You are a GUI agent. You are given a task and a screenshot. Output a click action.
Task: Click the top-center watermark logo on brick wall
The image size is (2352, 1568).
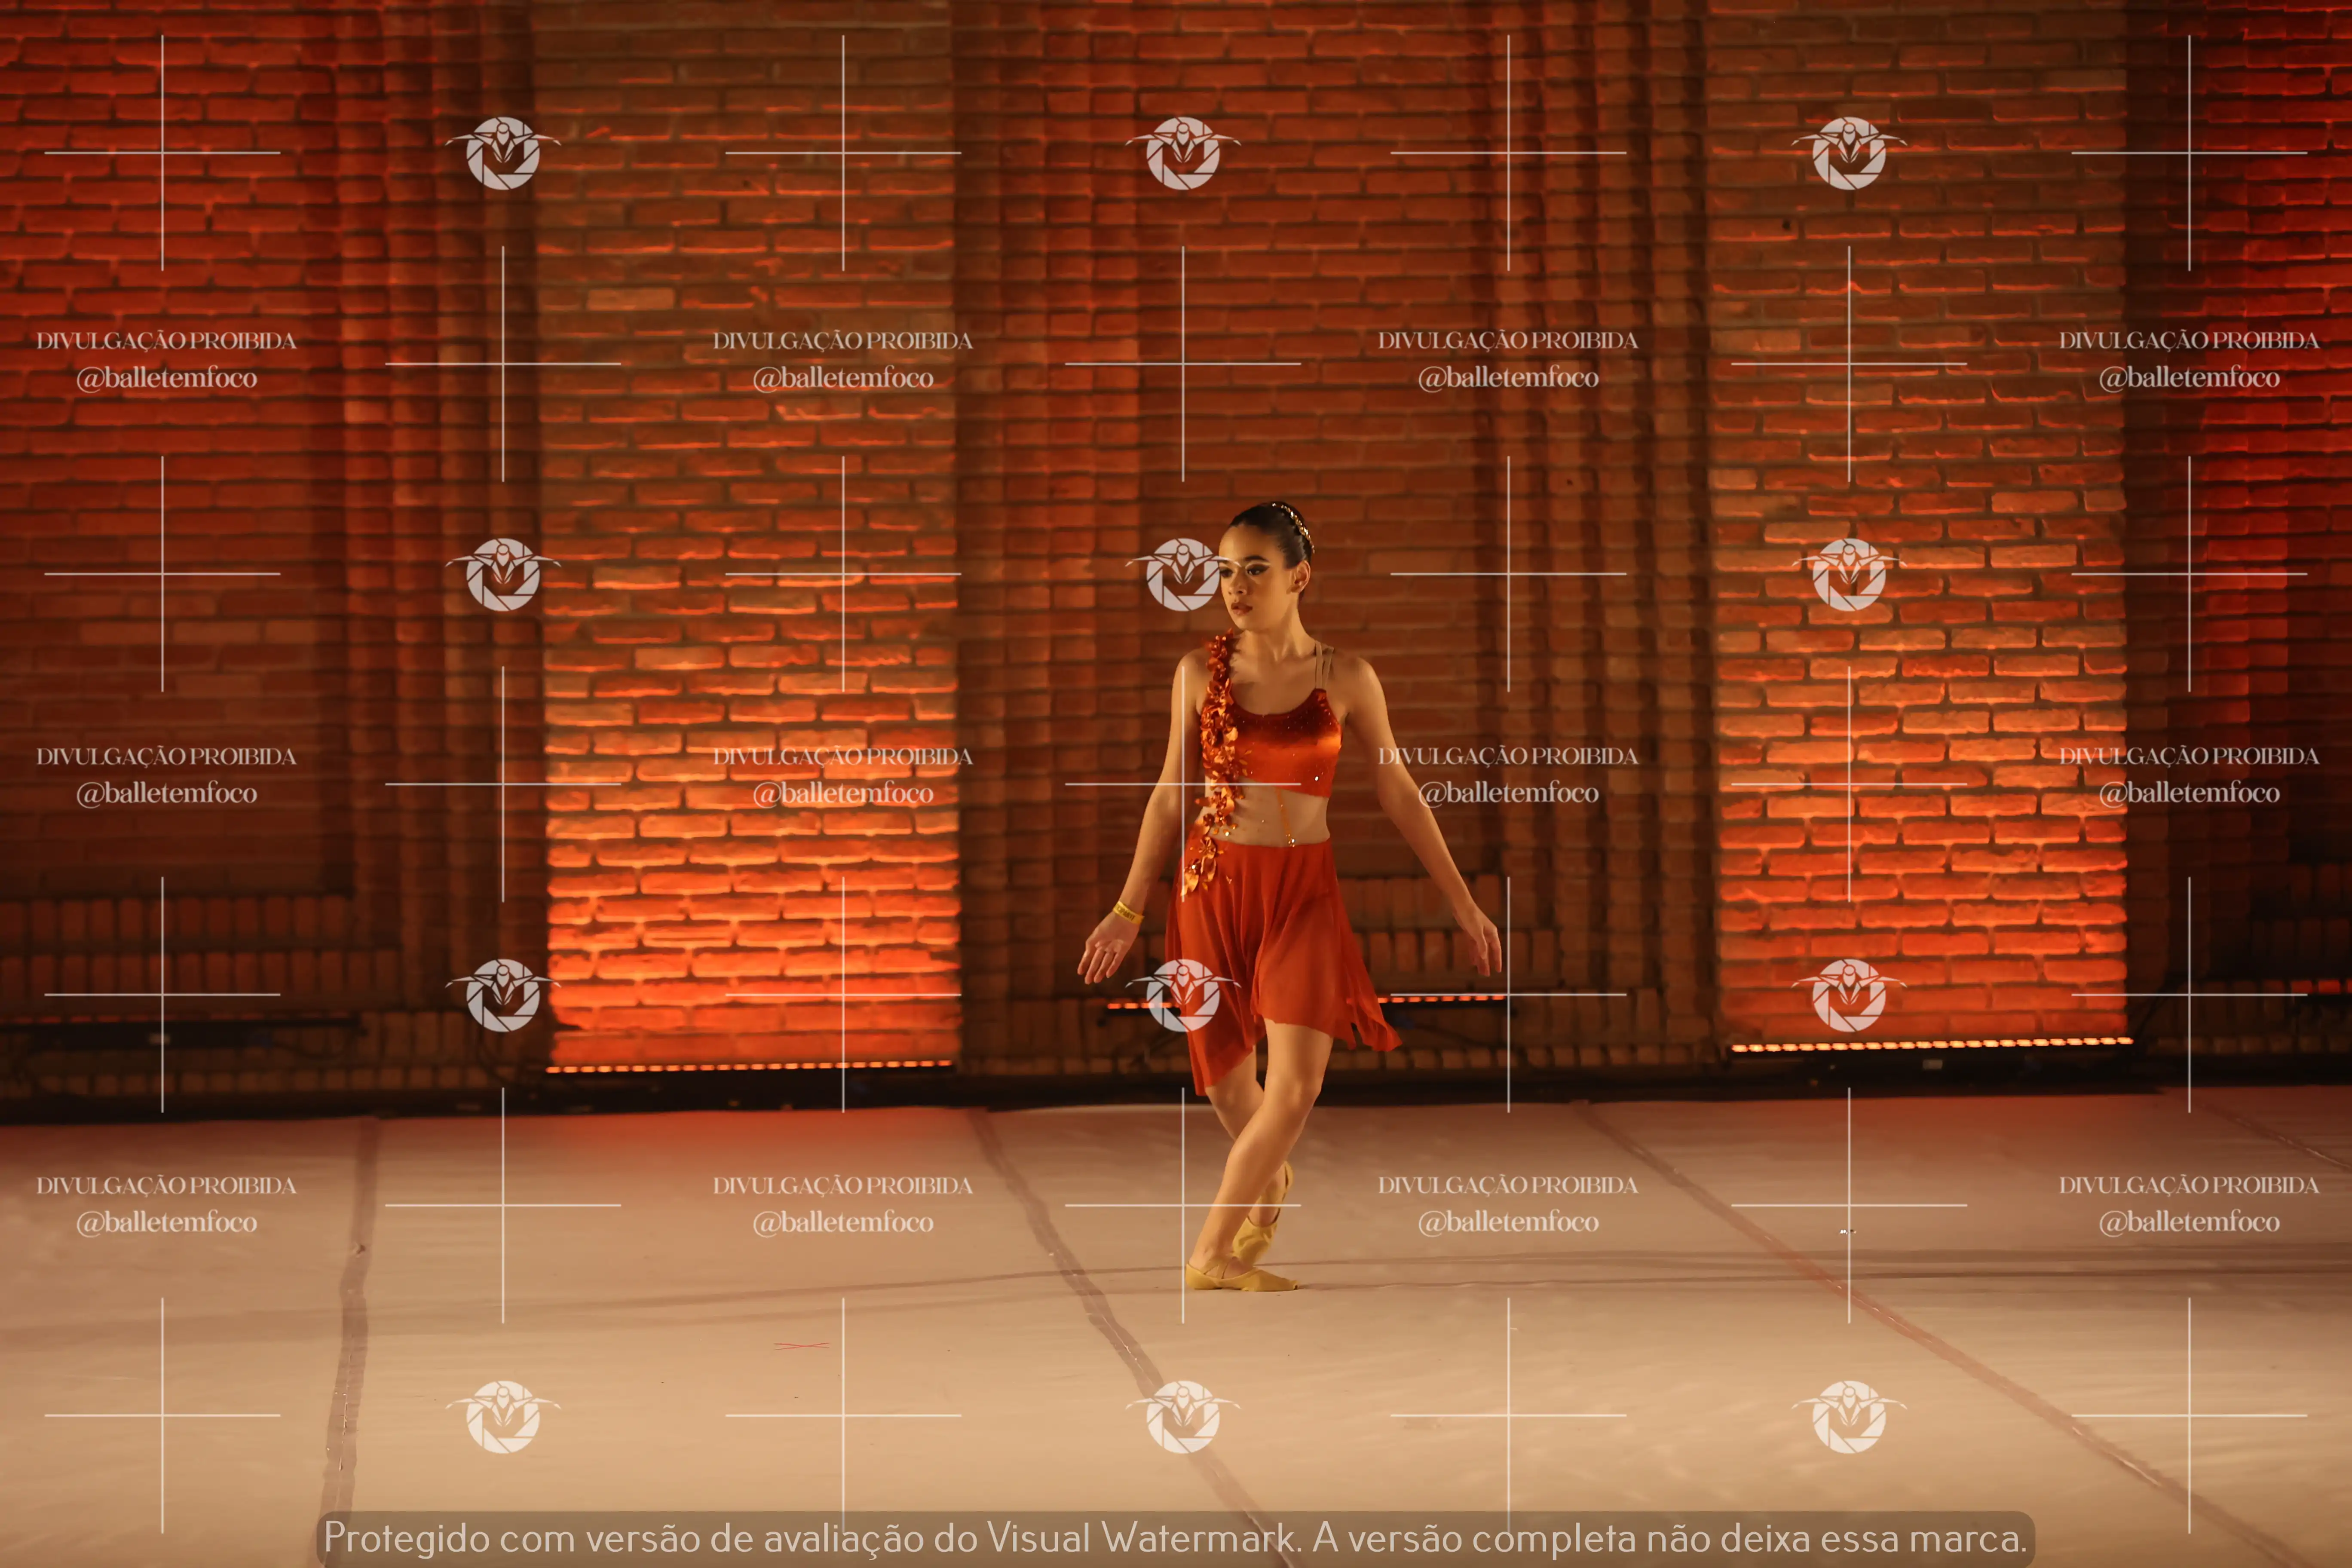click(x=1183, y=153)
